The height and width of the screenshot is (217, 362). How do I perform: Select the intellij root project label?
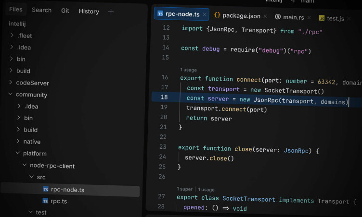(x=17, y=24)
